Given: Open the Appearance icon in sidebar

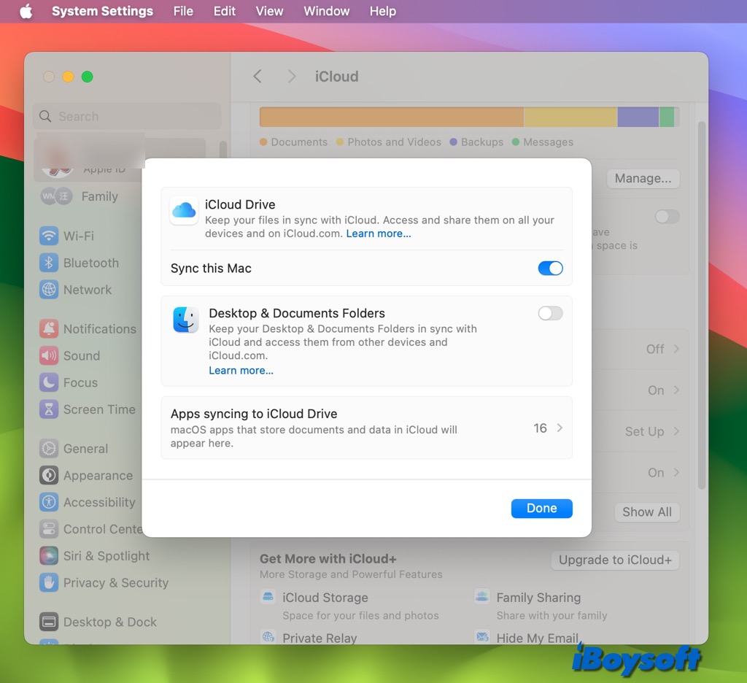Looking at the screenshot, I should [x=49, y=475].
